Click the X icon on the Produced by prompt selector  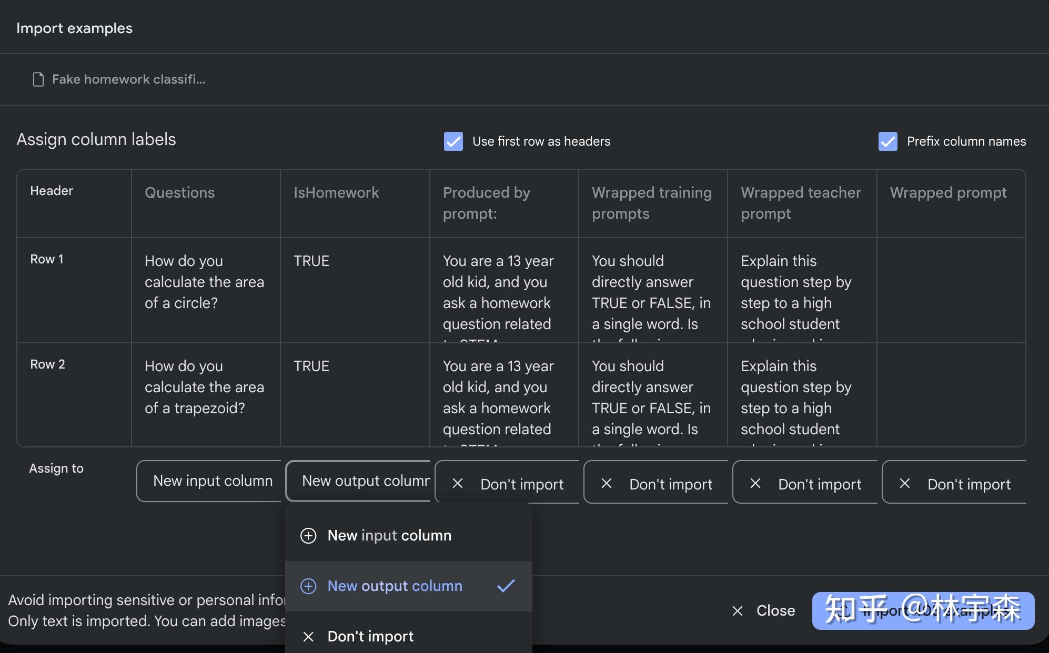[x=458, y=484]
